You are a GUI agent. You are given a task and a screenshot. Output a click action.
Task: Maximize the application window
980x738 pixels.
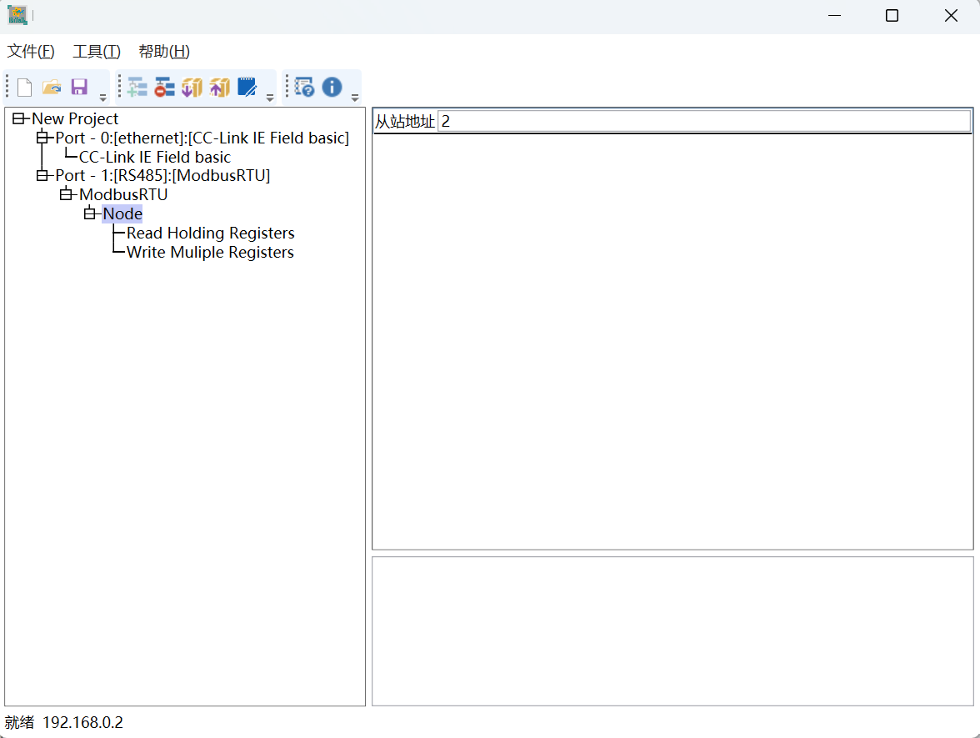coord(892,16)
